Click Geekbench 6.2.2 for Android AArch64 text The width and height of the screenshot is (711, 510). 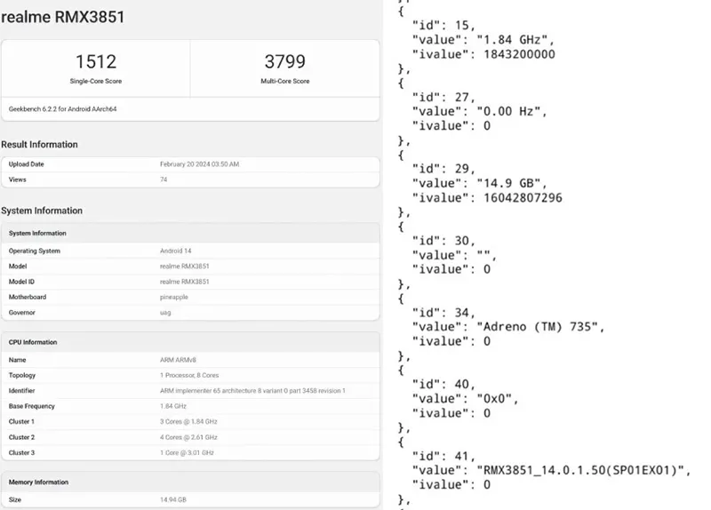62,109
